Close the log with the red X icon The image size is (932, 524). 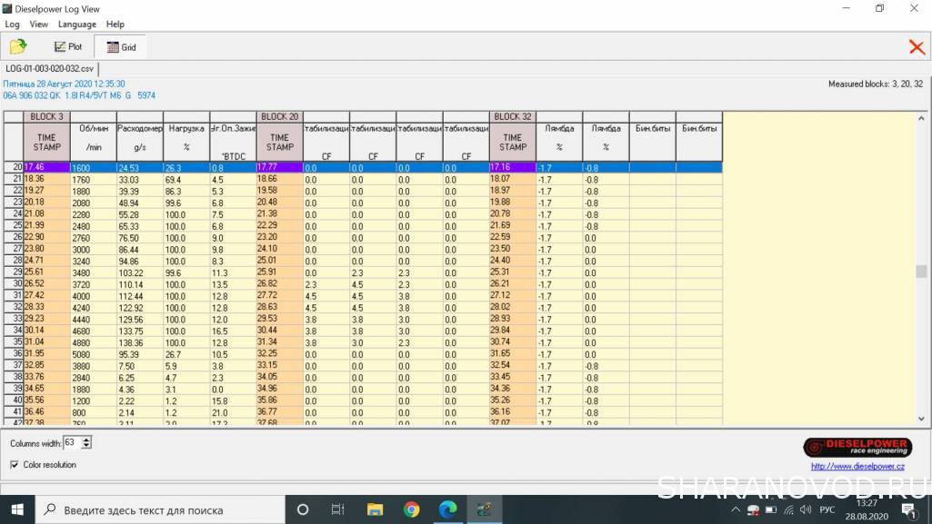(917, 47)
